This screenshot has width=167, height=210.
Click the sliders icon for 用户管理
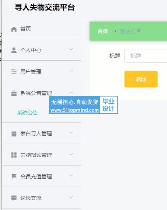pyautogui.click(x=14, y=72)
